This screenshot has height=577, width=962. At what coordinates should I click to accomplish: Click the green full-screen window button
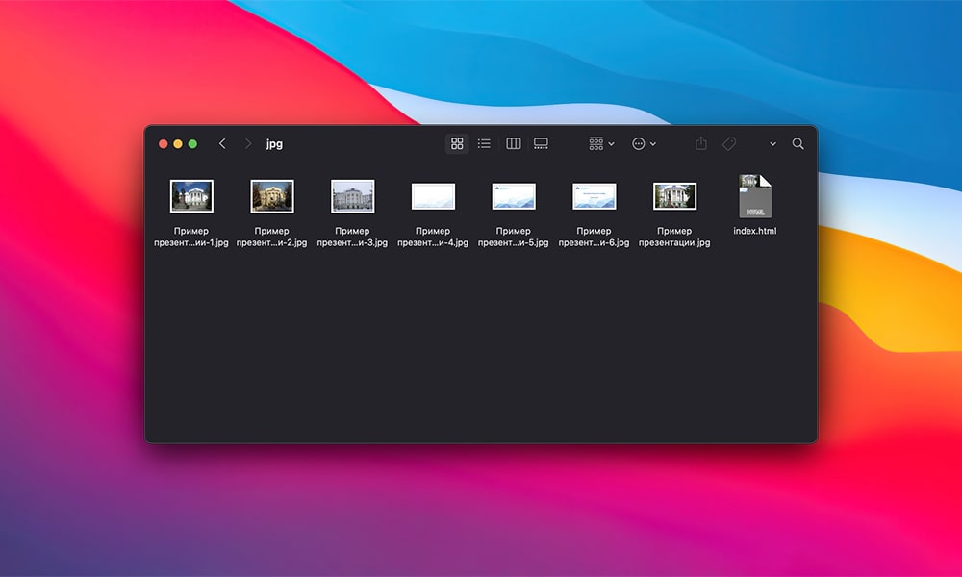pos(192,143)
